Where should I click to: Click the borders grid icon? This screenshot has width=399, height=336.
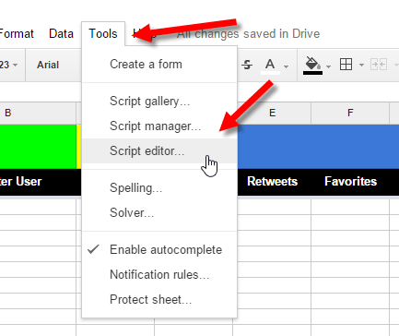click(x=346, y=65)
